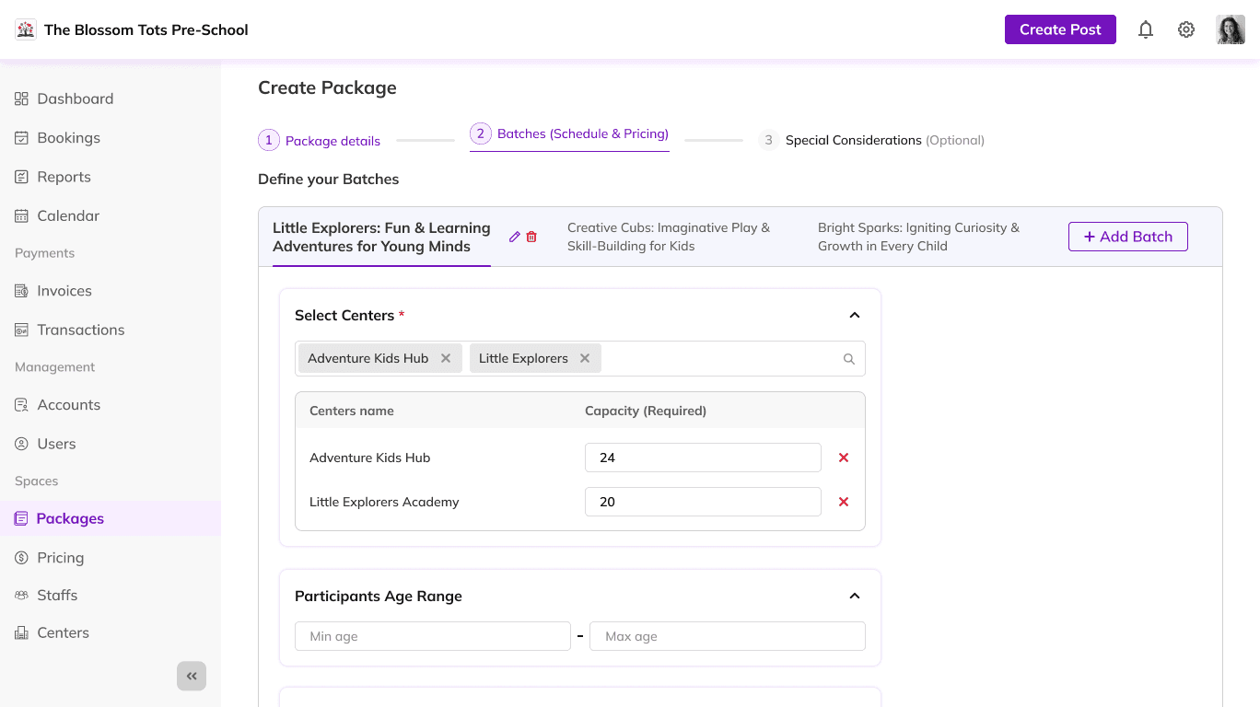Viewport: 1260px width, 707px height.
Task: Delete the batch using the trash icon
Action: 531,237
